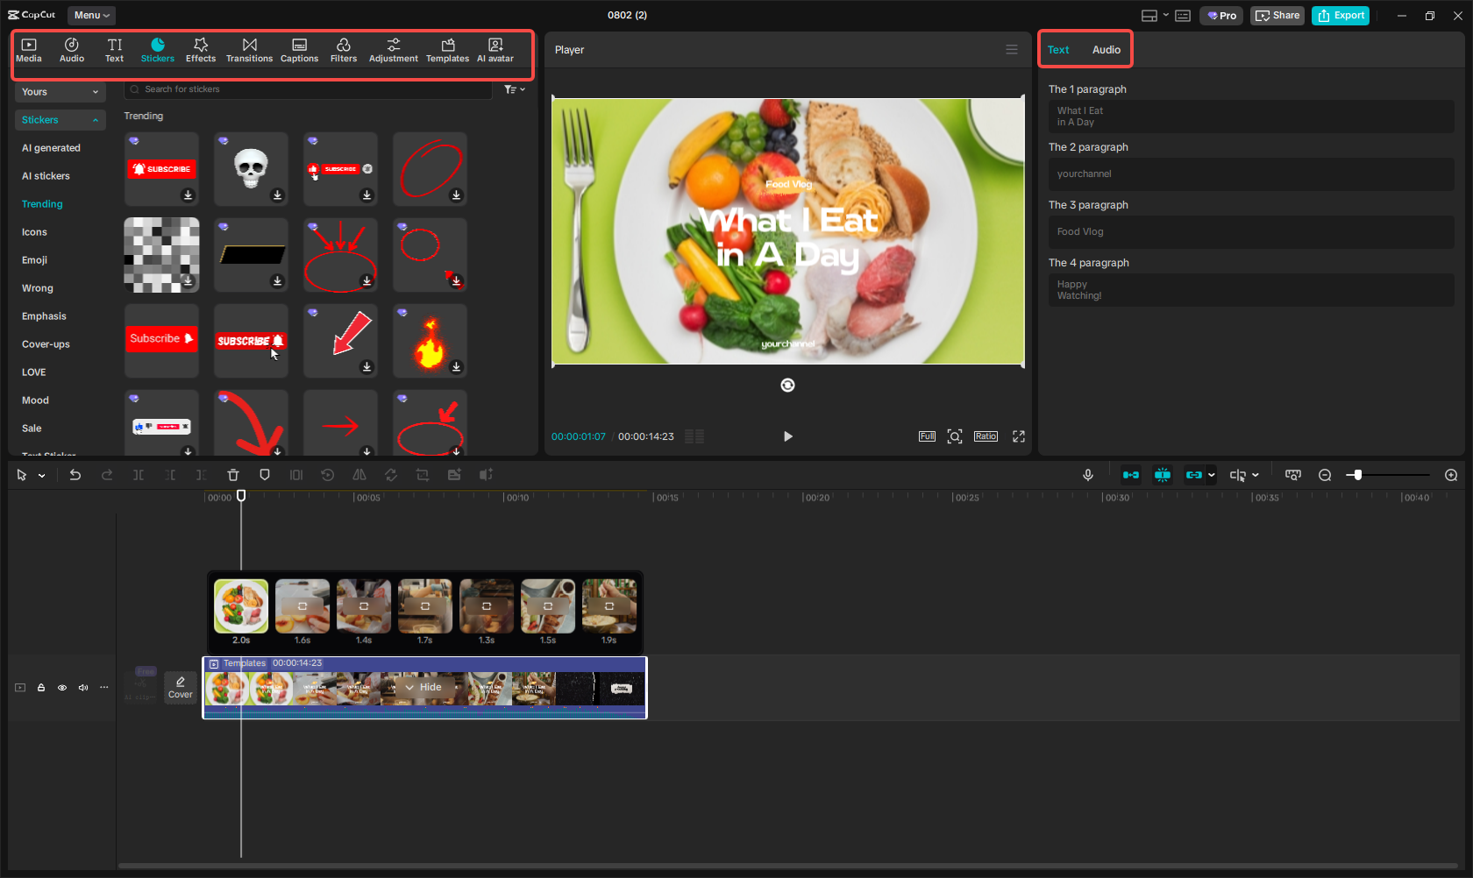
Task: Delete selection using the trash icon
Action: click(232, 475)
